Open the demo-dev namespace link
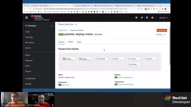This screenshot has width=191, height=107. pos(66,85)
